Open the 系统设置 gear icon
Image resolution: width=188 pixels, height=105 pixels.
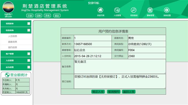167,10
